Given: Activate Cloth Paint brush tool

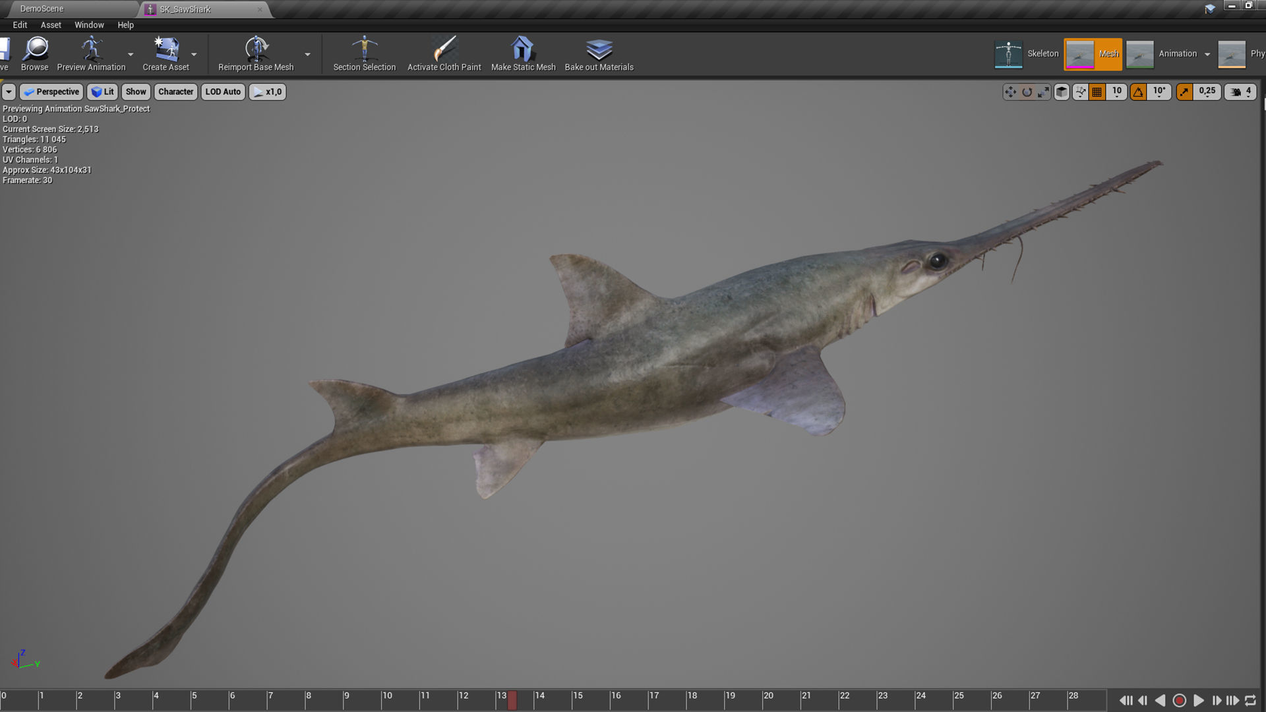Looking at the screenshot, I should click(x=444, y=49).
